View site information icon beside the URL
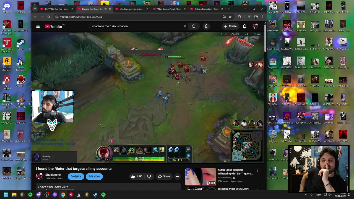The image size is (354, 199). (56, 17)
